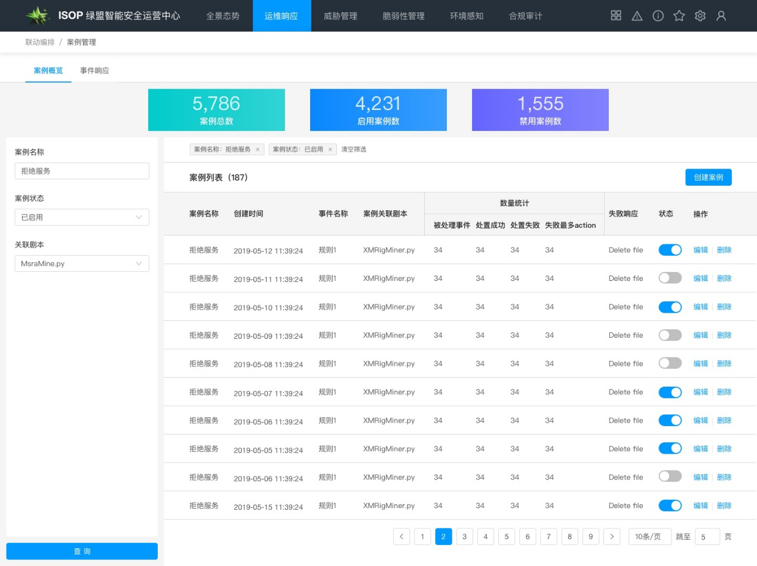The image size is (757, 566).
Task: Open the user profile icon
Action: (721, 16)
